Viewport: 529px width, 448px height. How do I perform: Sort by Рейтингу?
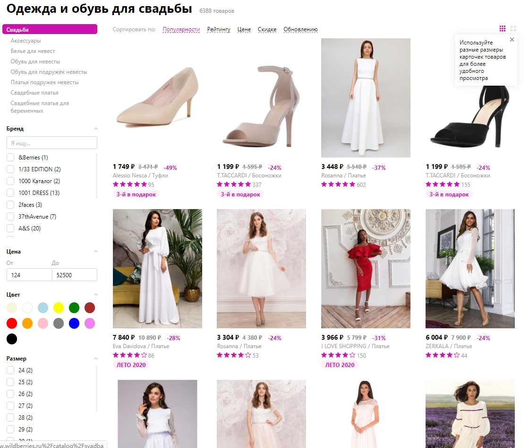[219, 29]
